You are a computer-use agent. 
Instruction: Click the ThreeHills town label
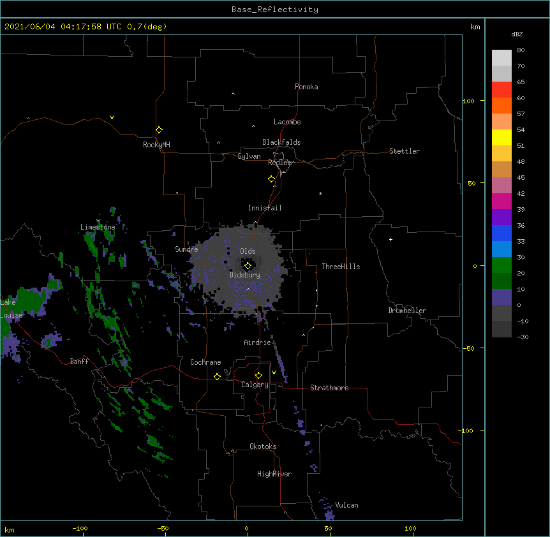pos(341,267)
